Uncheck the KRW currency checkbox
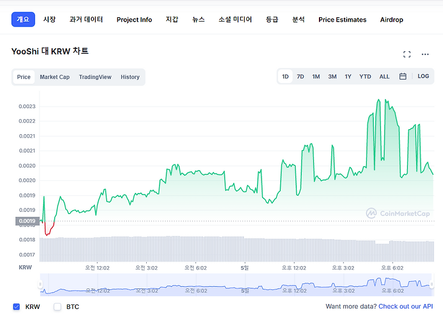 (17, 307)
